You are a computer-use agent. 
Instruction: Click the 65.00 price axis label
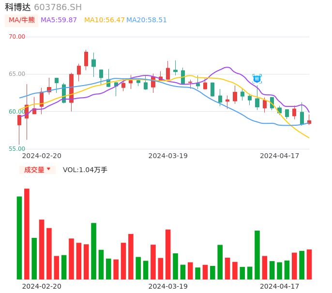[x=17, y=74]
